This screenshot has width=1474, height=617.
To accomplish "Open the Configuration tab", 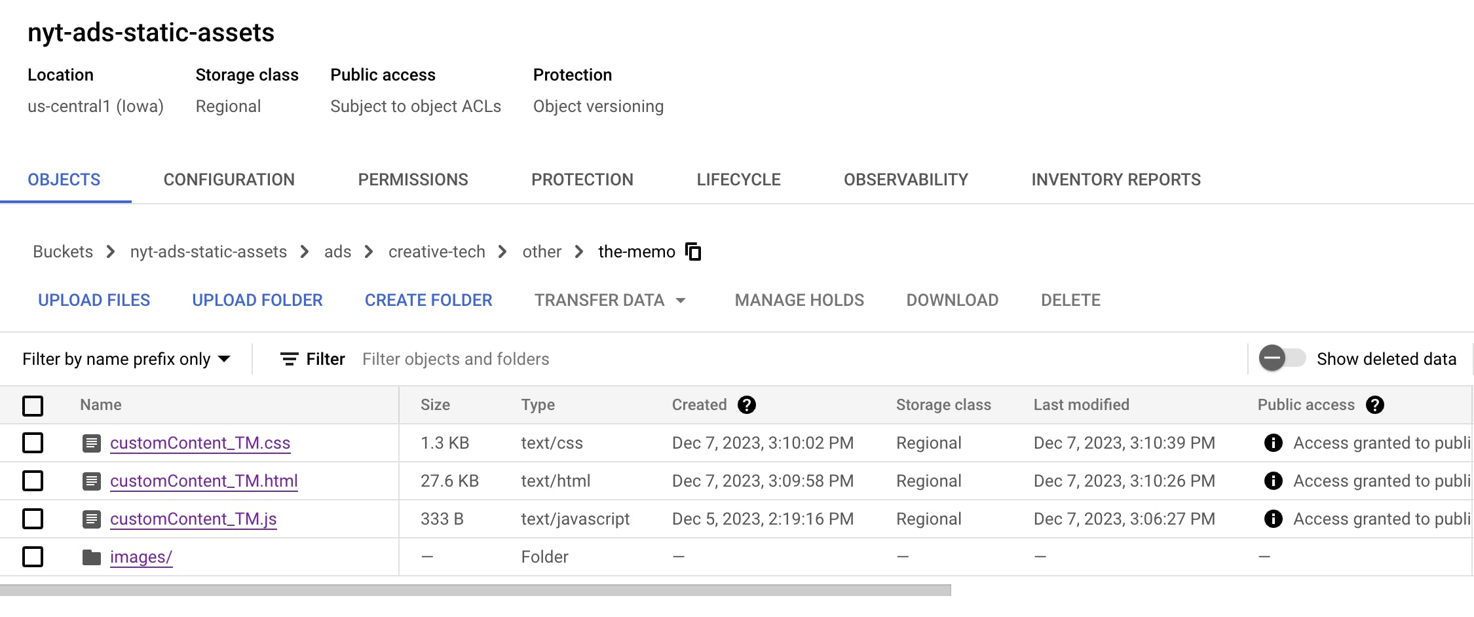I will [x=229, y=179].
